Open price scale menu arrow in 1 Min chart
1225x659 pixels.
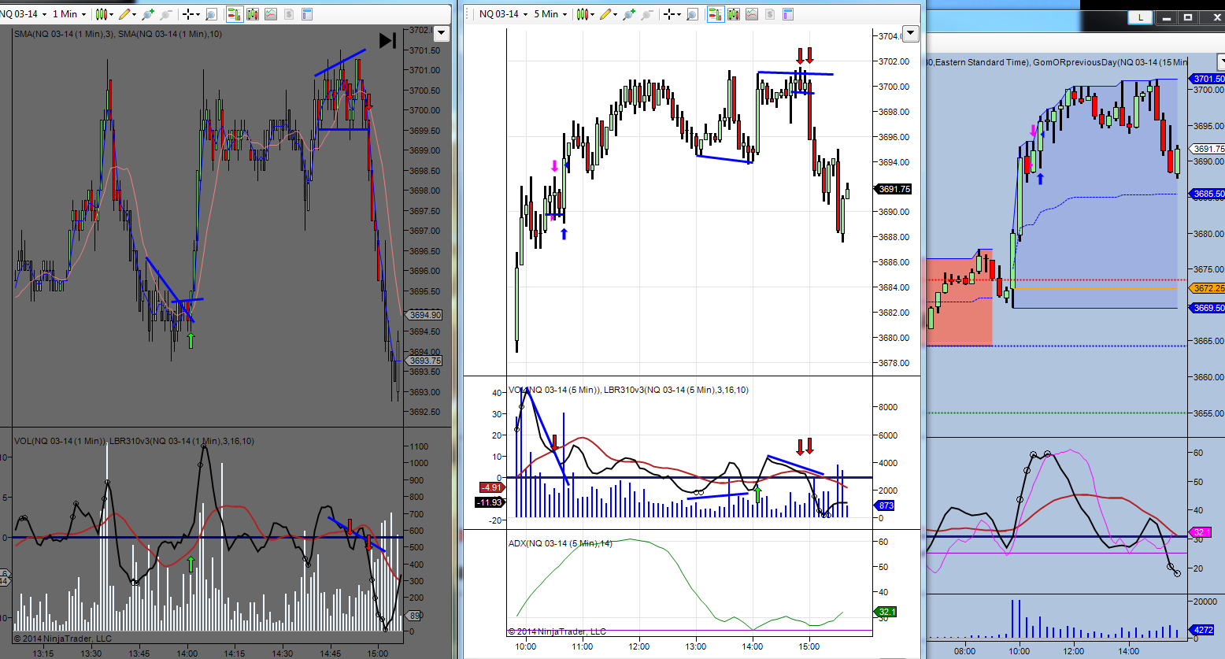click(x=442, y=33)
